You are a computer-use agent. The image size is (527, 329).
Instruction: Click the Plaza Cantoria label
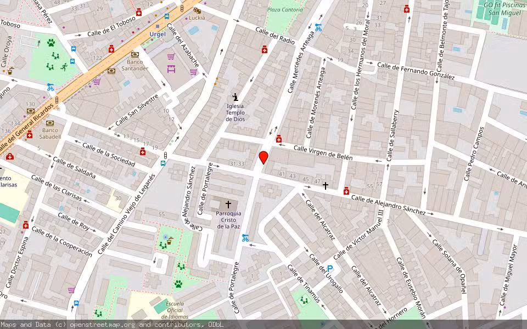[x=285, y=10]
